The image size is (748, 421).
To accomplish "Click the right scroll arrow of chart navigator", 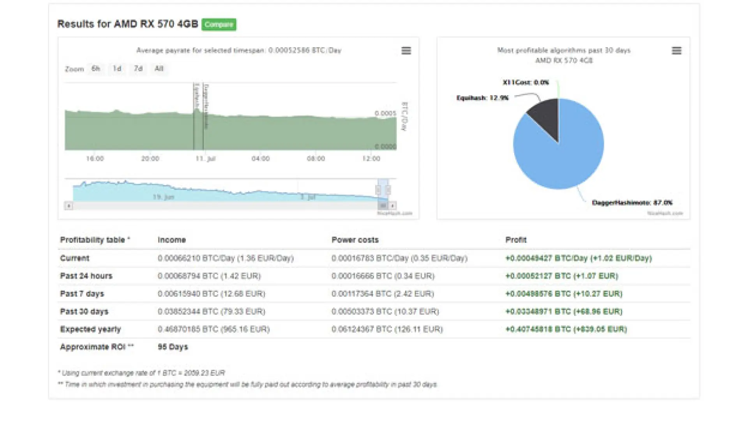I will coord(393,205).
